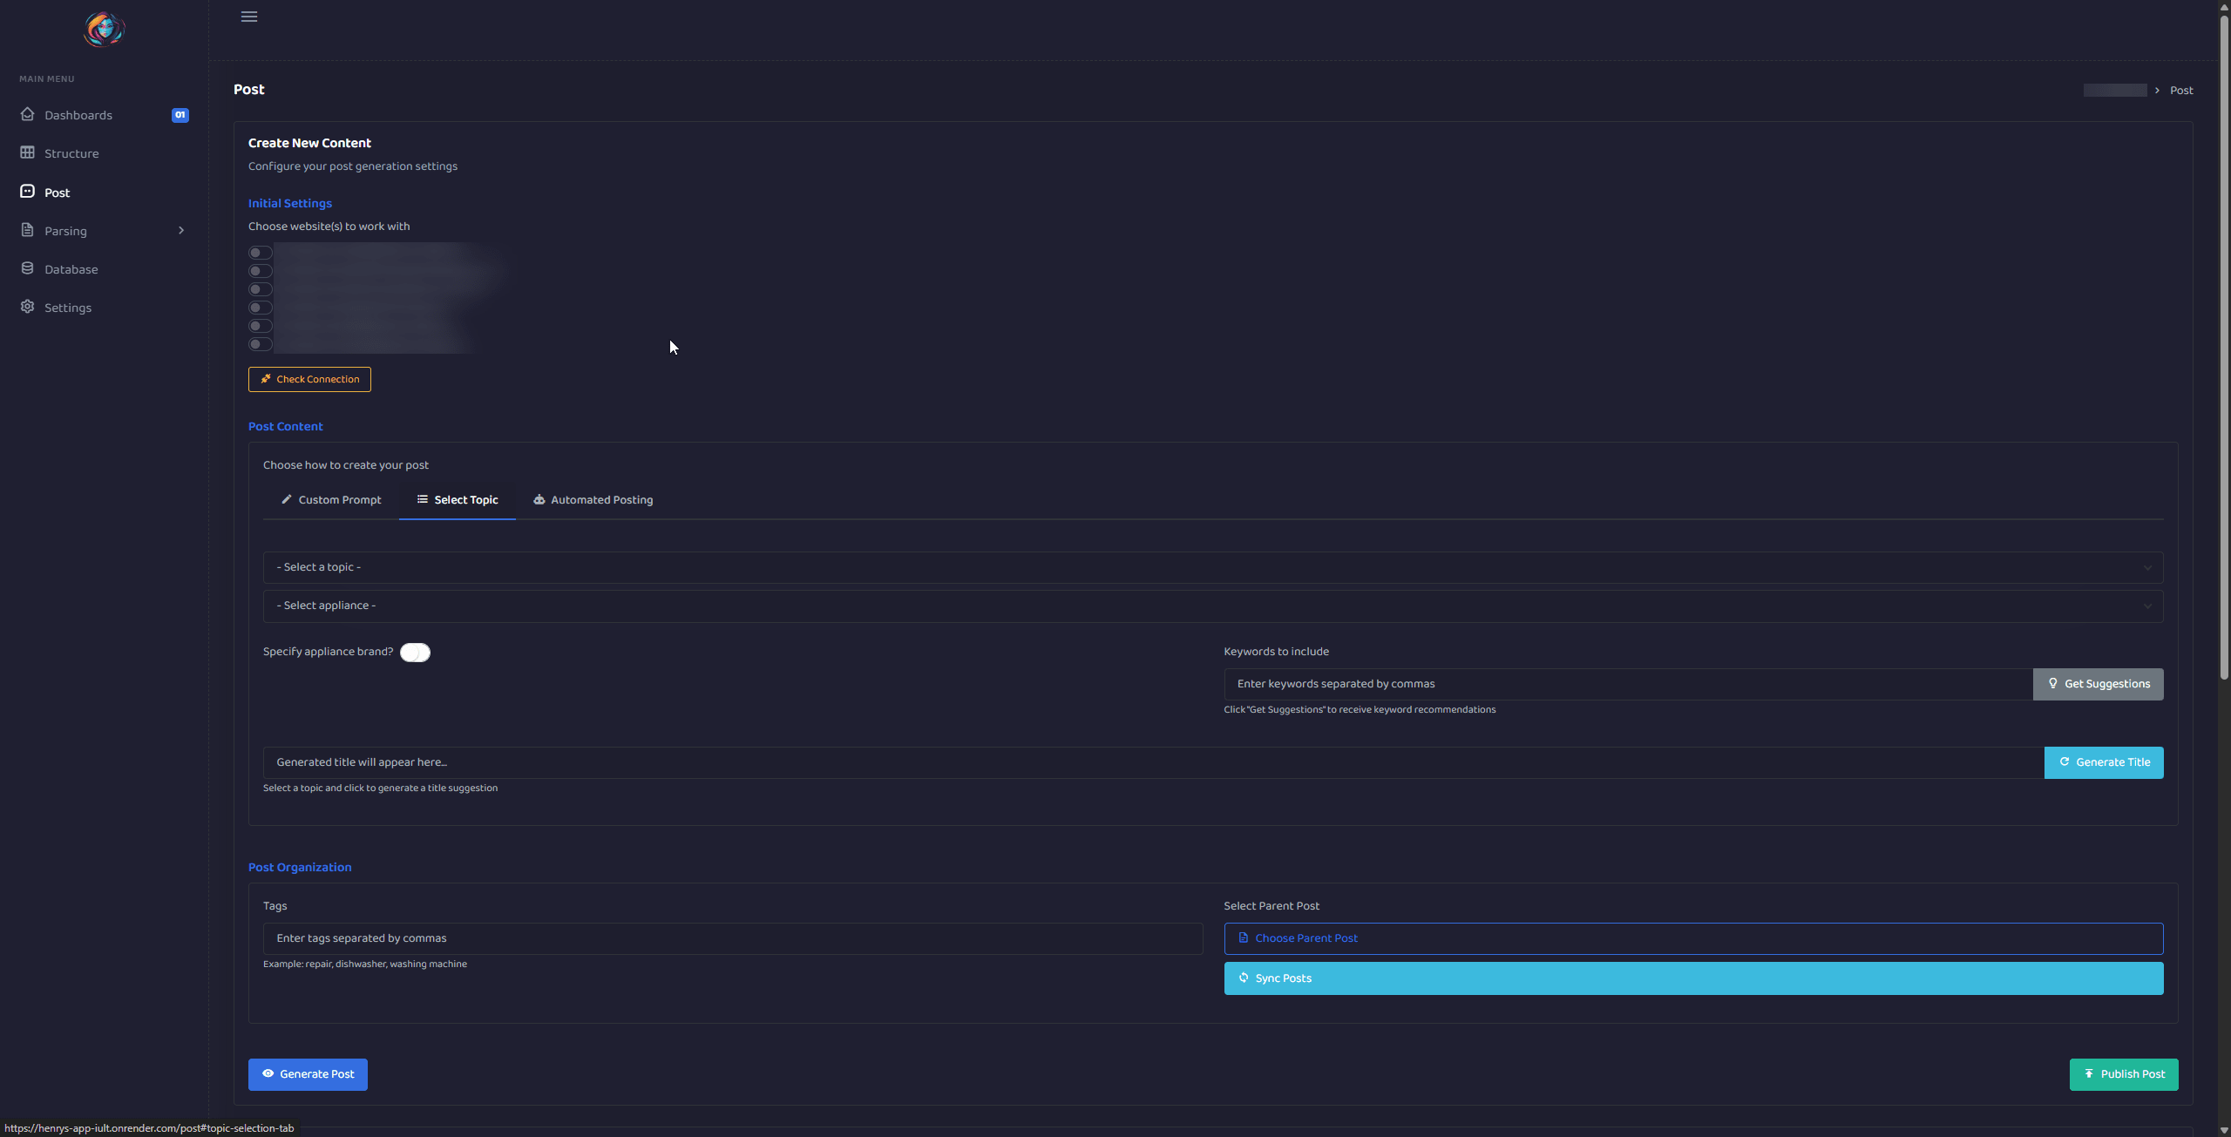Click the keywords input field
The width and height of the screenshot is (2231, 1137).
click(x=1628, y=684)
